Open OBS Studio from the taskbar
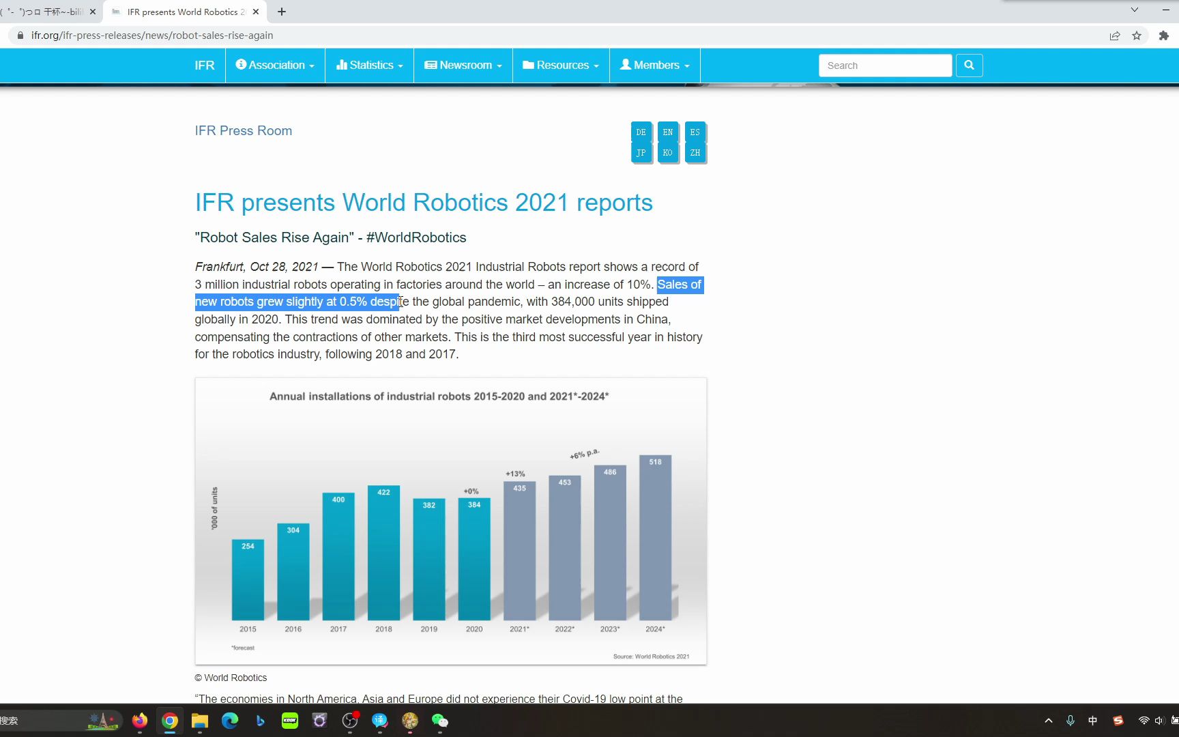 (350, 721)
